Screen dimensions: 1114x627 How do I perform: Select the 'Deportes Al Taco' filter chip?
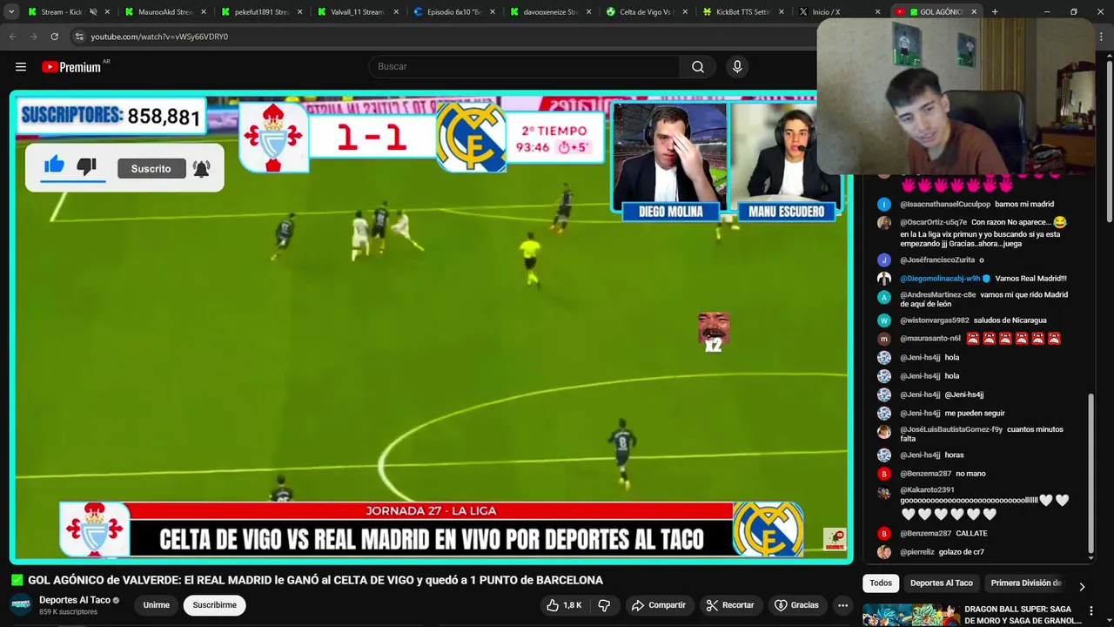point(941,583)
